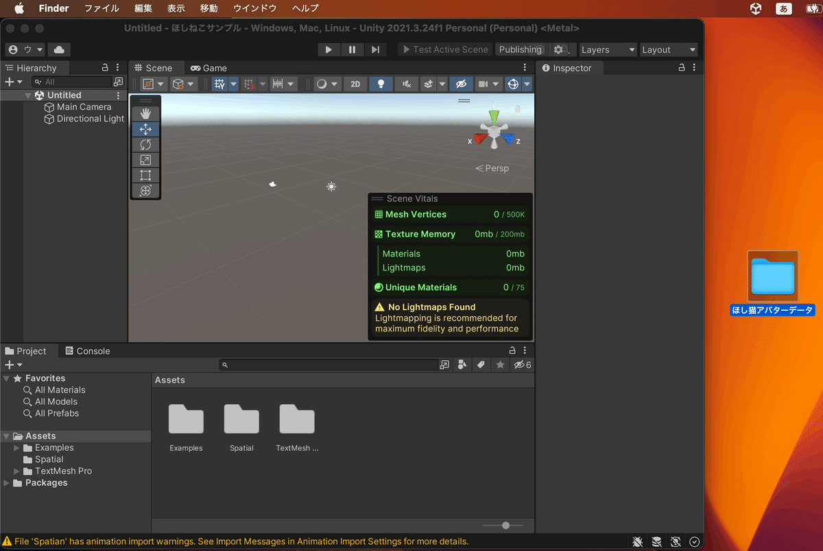Image resolution: width=823 pixels, height=551 pixels.
Task: Click the Directional Light sun gizmo
Action: 331,187
